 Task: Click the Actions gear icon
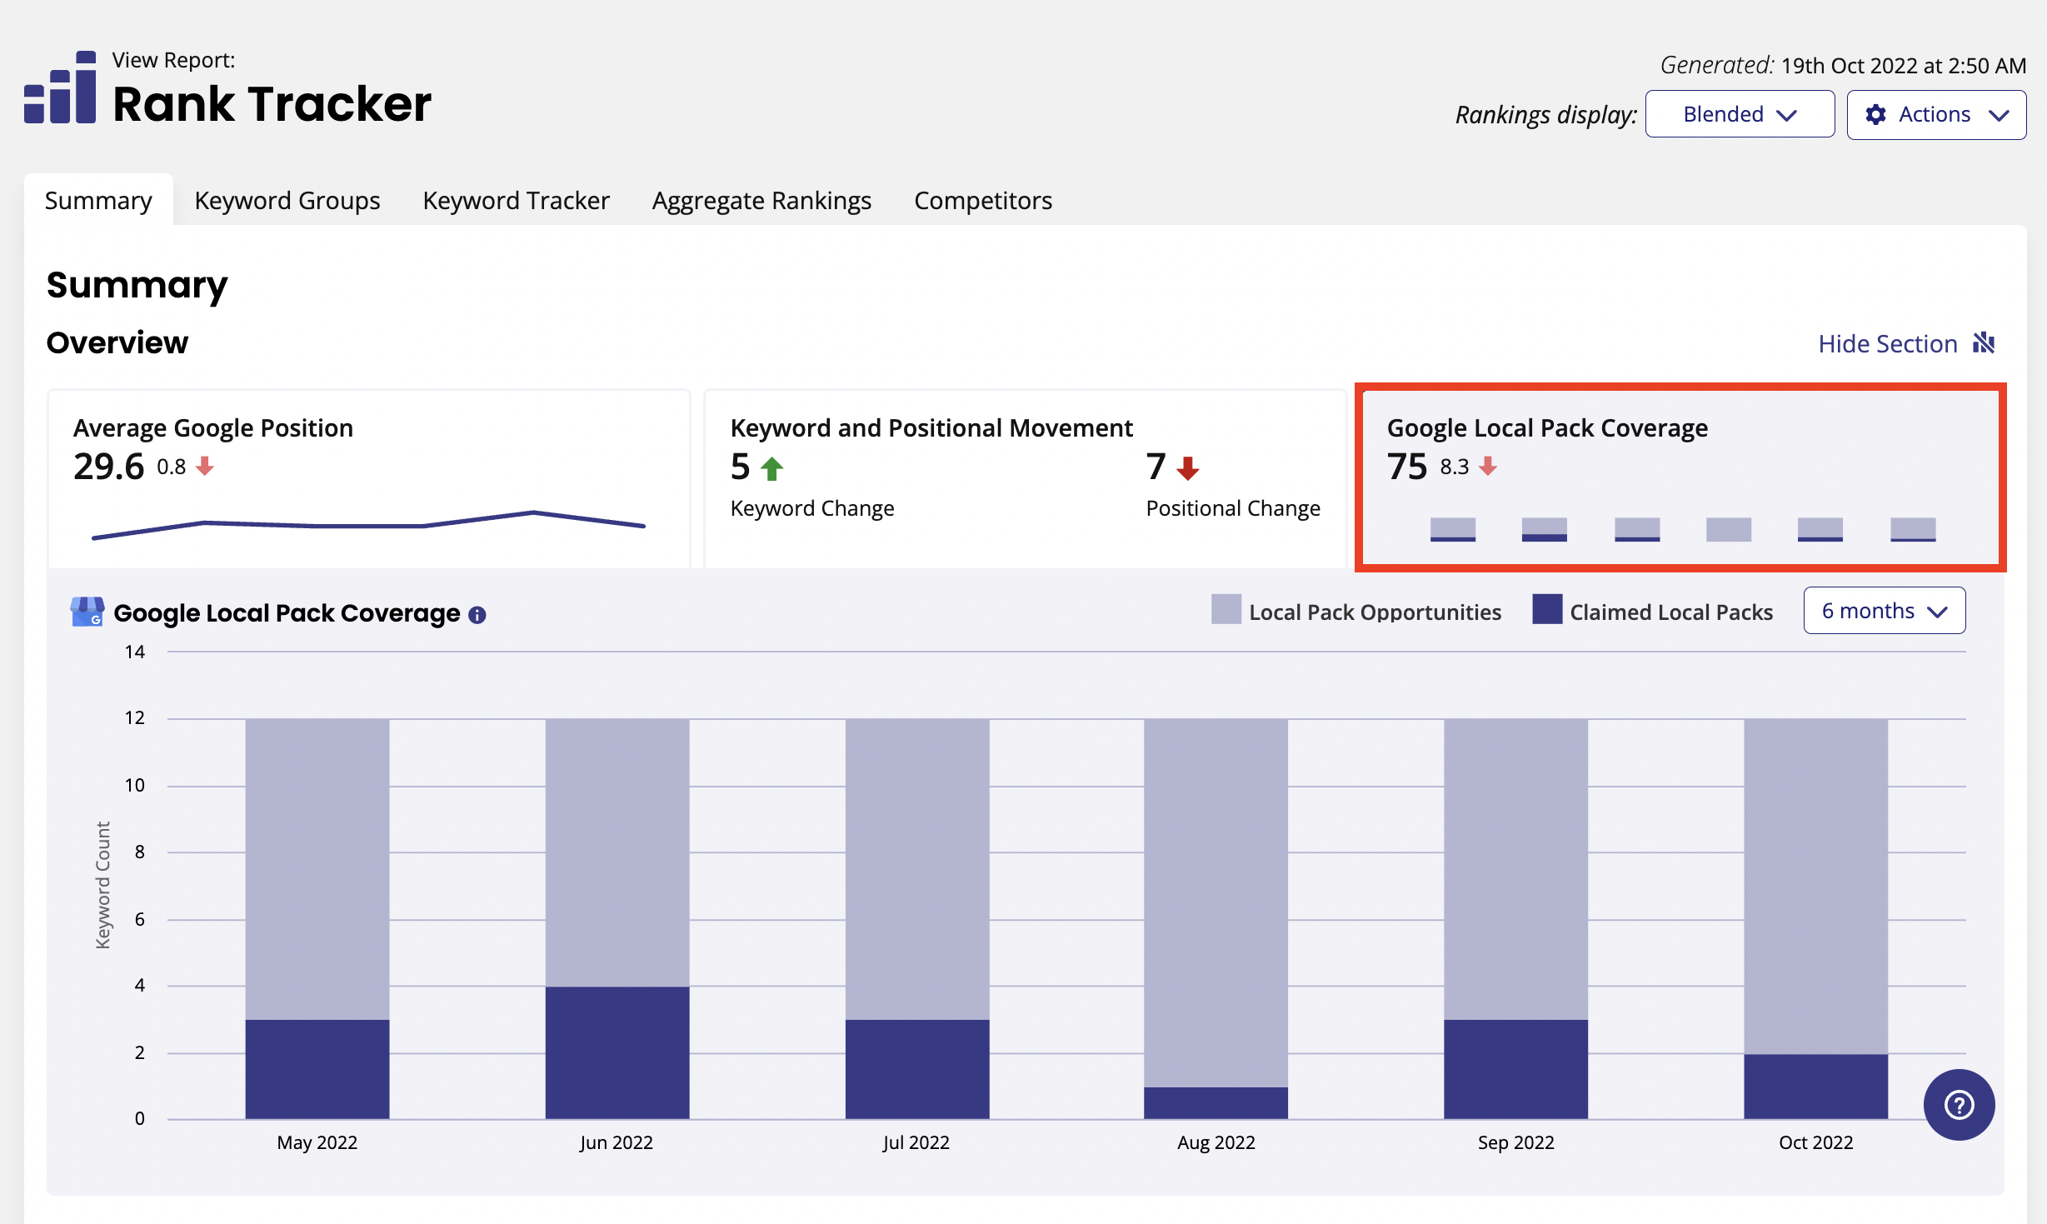point(1875,115)
